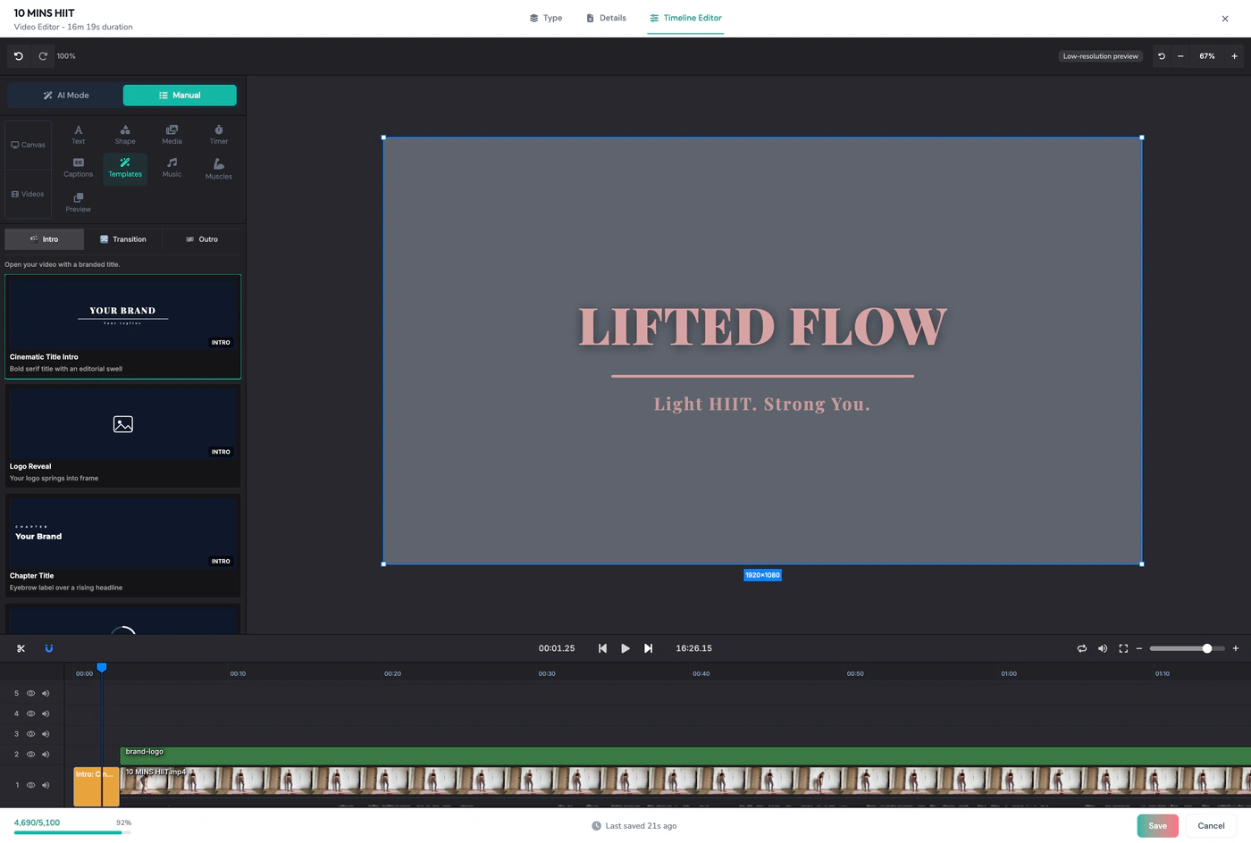The width and height of the screenshot is (1251, 843).
Task: Switch to AI Mode
Action: [x=65, y=96]
